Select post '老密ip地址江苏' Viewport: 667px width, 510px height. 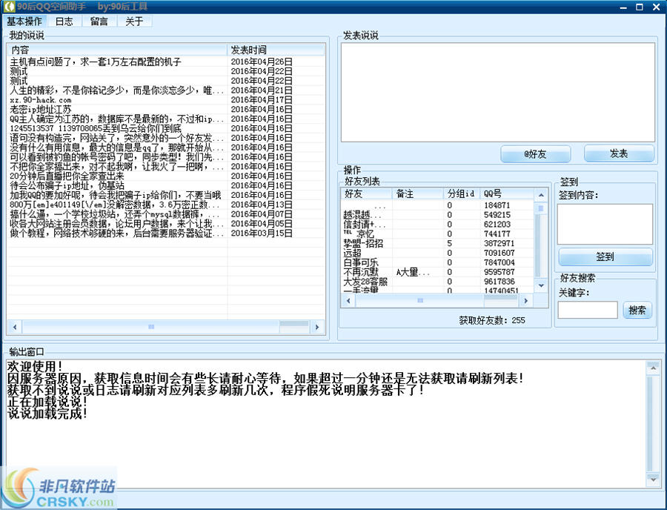pyautogui.click(x=41, y=109)
